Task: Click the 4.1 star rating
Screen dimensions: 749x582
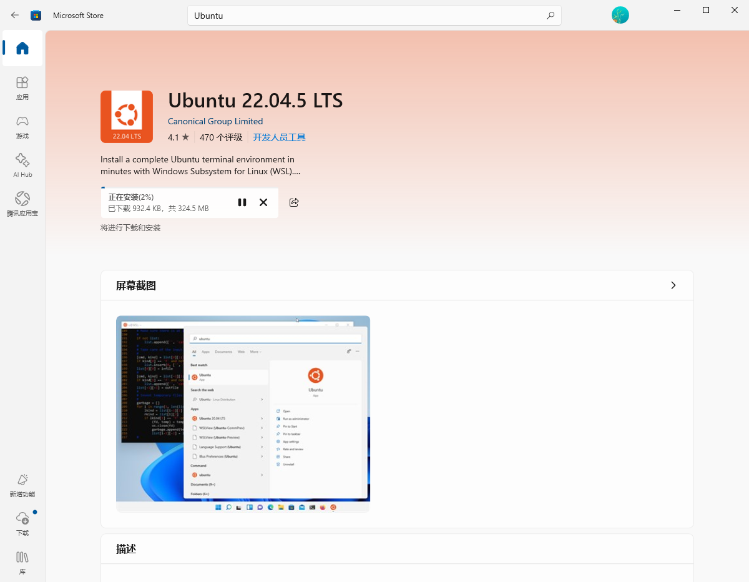Action: [179, 137]
